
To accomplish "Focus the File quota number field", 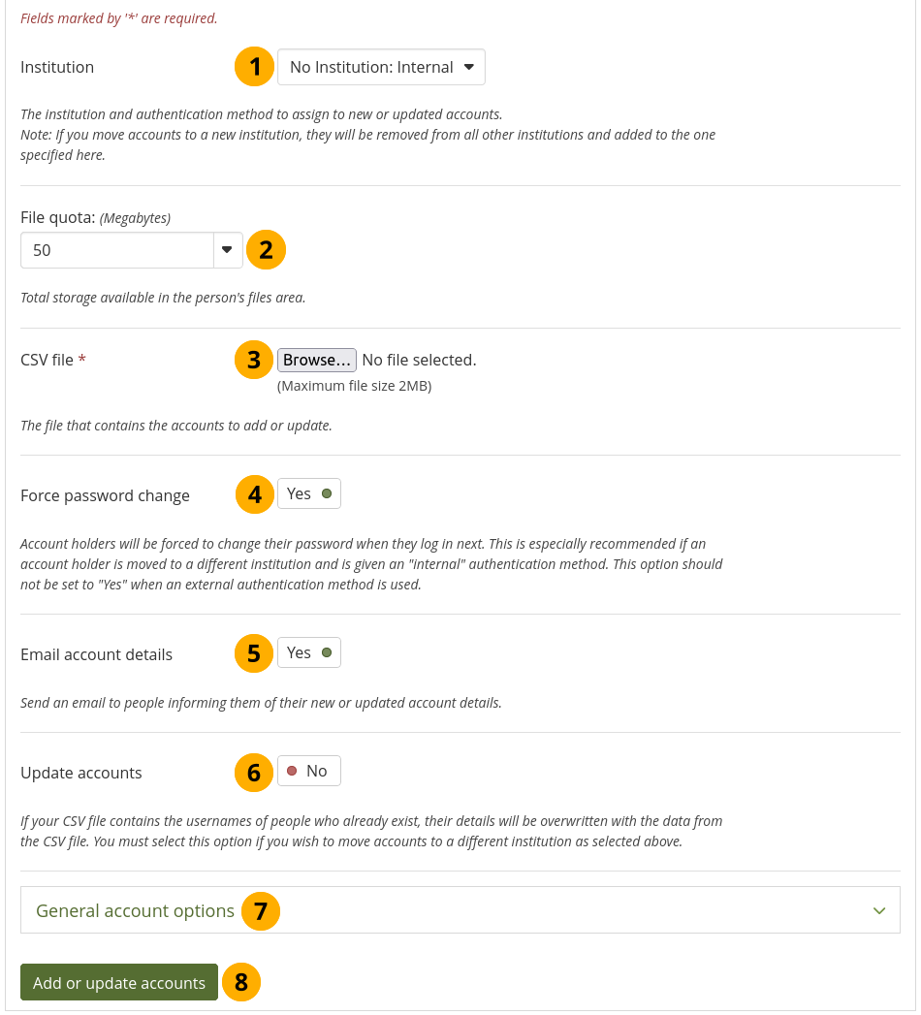I will pos(117,250).
